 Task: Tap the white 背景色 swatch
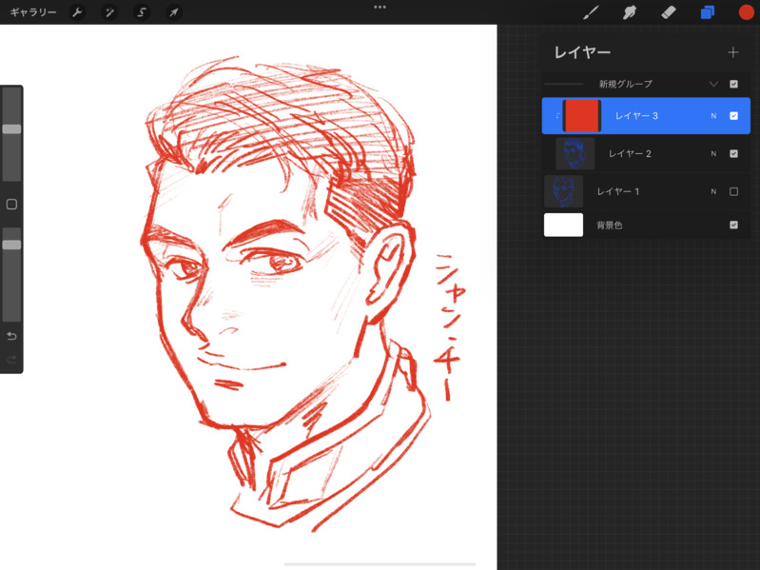click(564, 225)
